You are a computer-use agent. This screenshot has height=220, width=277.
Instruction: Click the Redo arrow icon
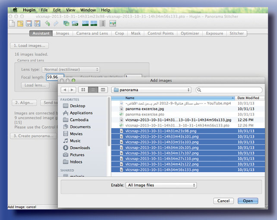(x=56, y=23)
